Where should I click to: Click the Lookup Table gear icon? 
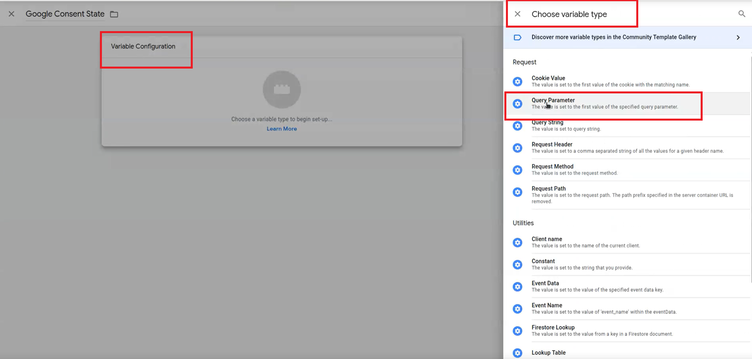point(517,353)
